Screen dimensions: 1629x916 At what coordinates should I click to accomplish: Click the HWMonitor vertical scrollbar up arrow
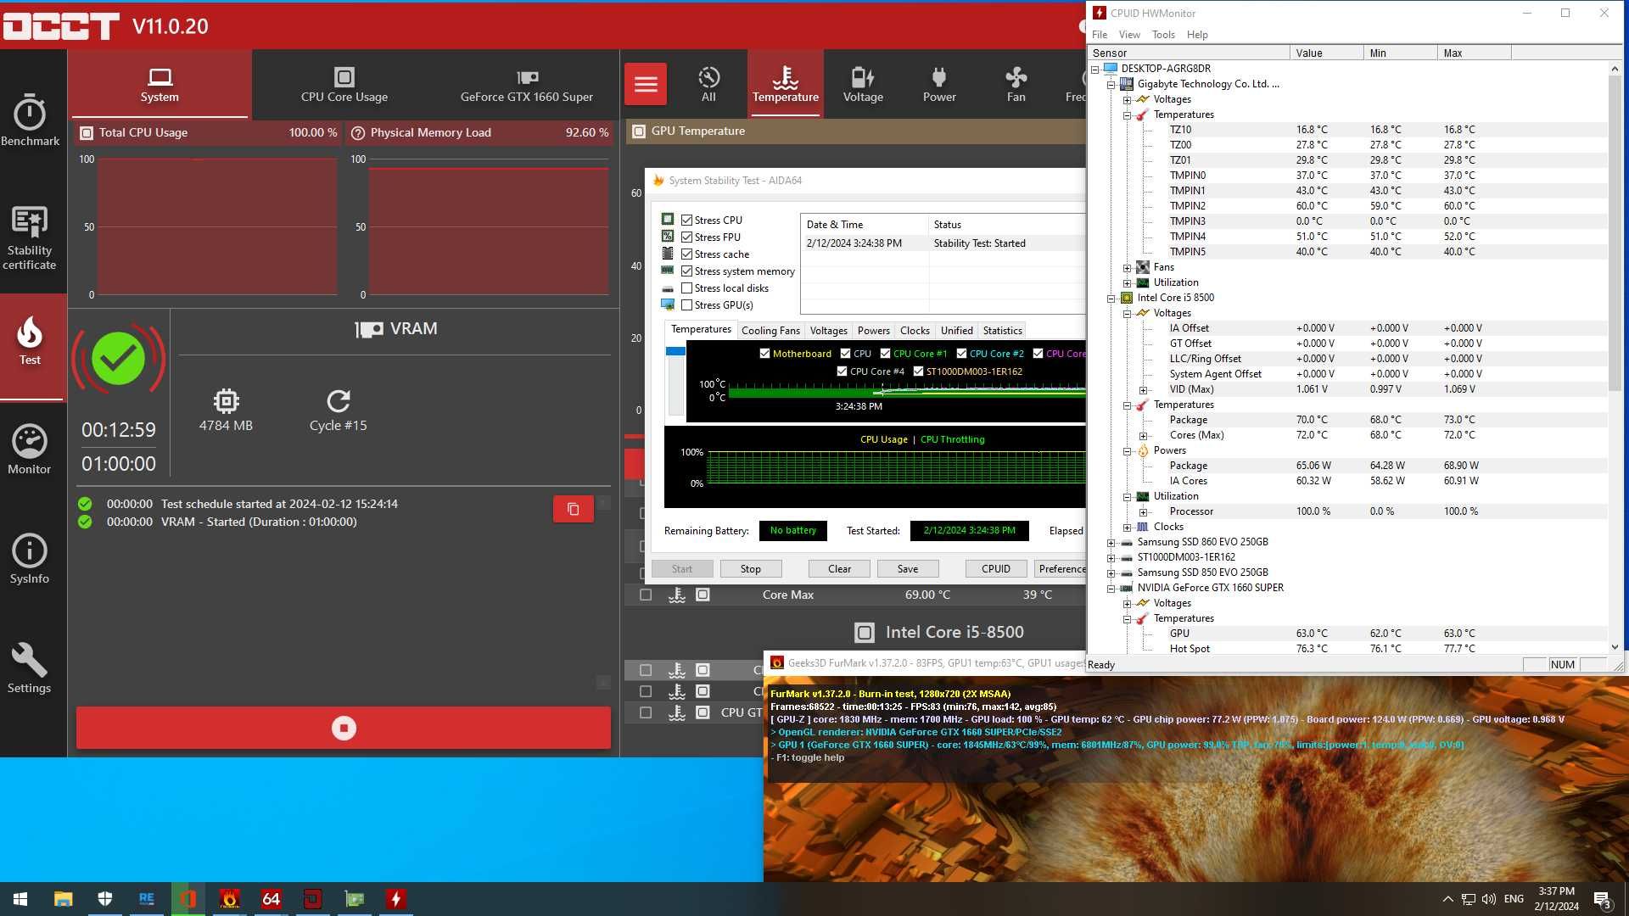(x=1615, y=69)
